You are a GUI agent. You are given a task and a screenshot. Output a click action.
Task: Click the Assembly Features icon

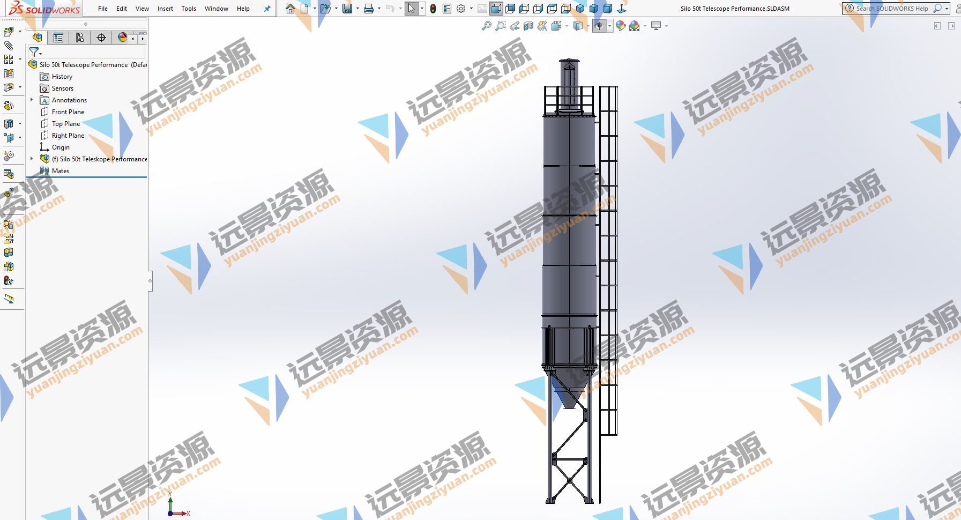pos(9,124)
